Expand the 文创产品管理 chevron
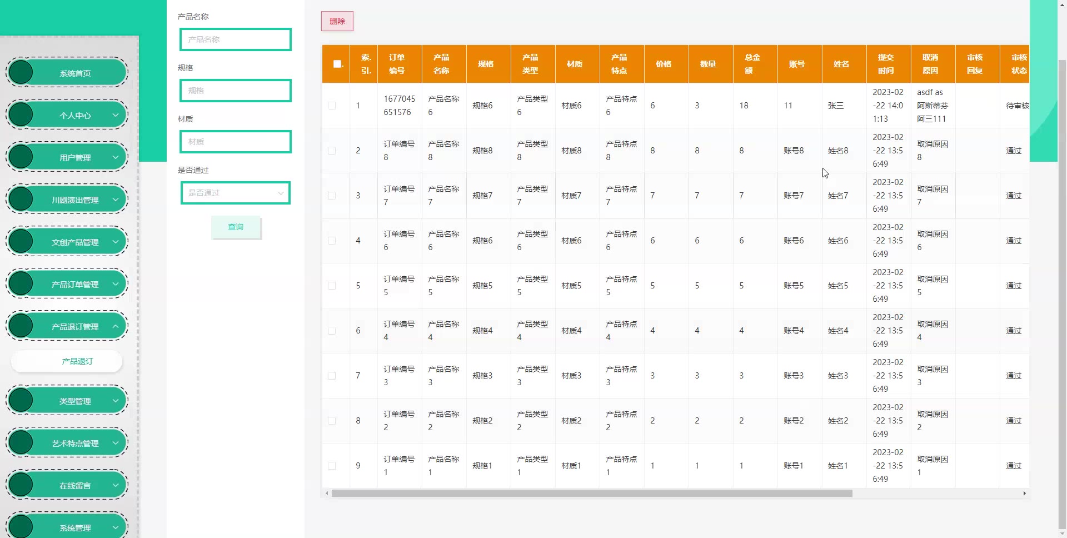 pyautogui.click(x=116, y=242)
